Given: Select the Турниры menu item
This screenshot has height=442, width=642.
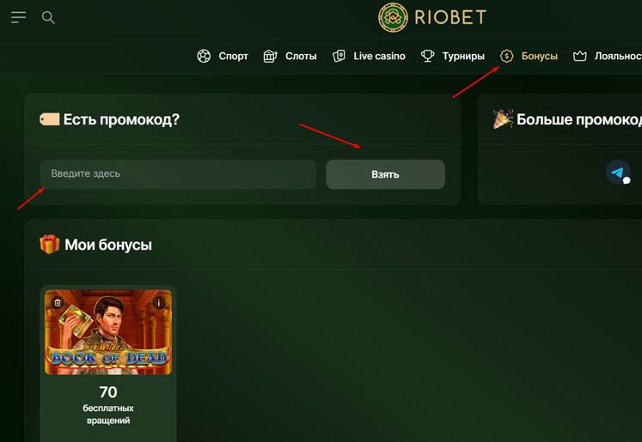Looking at the screenshot, I should pyautogui.click(x=463, y=56).
